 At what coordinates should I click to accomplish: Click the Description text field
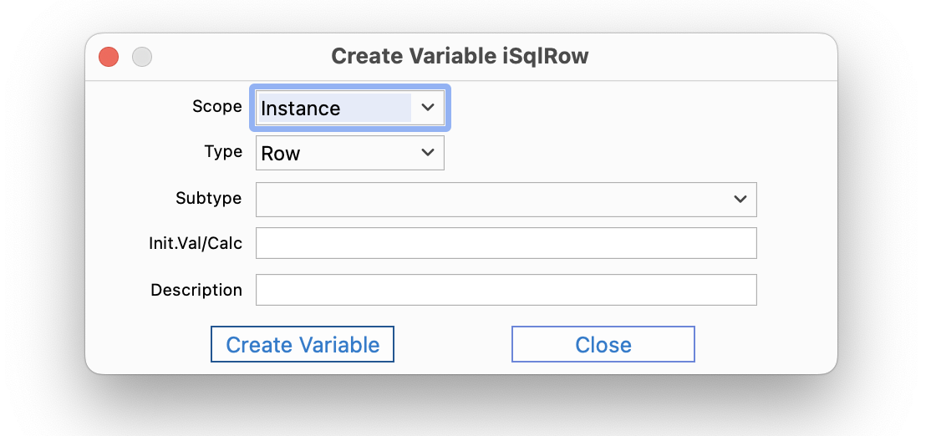pyautogui.click(x=506, y=290)
